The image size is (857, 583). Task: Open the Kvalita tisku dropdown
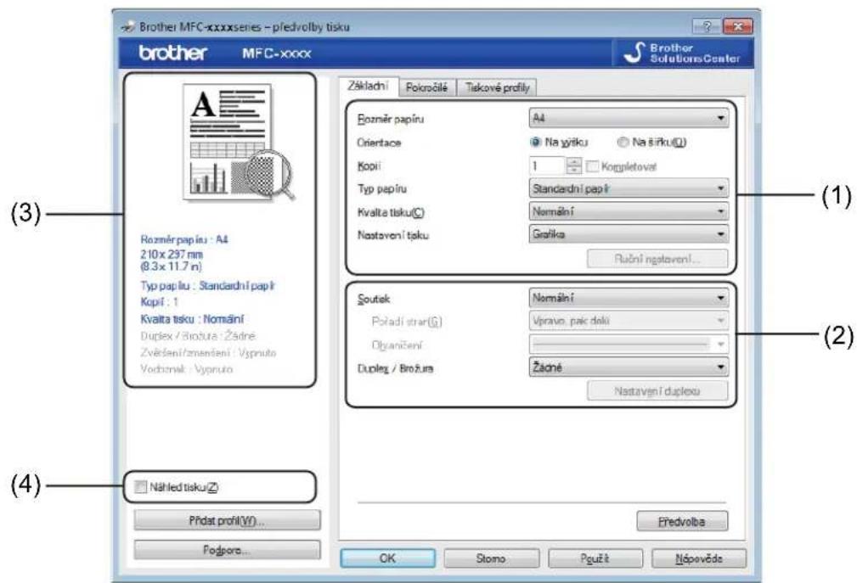629,211
